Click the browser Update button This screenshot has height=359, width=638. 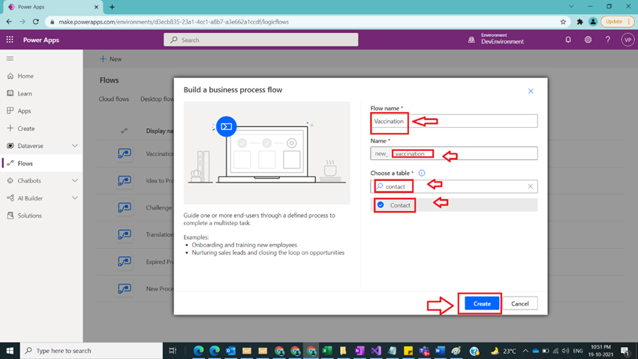click(x=617, y=22)
